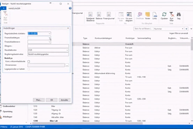Image resolution: width=193 pixels, height=129 pixels.
Task: Click Sammentælling value 1200..1290
Action: [x=141, y=99]
